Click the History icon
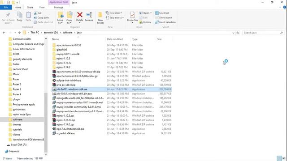The width and height of the screenshot is (287, 161). (141, 22)
